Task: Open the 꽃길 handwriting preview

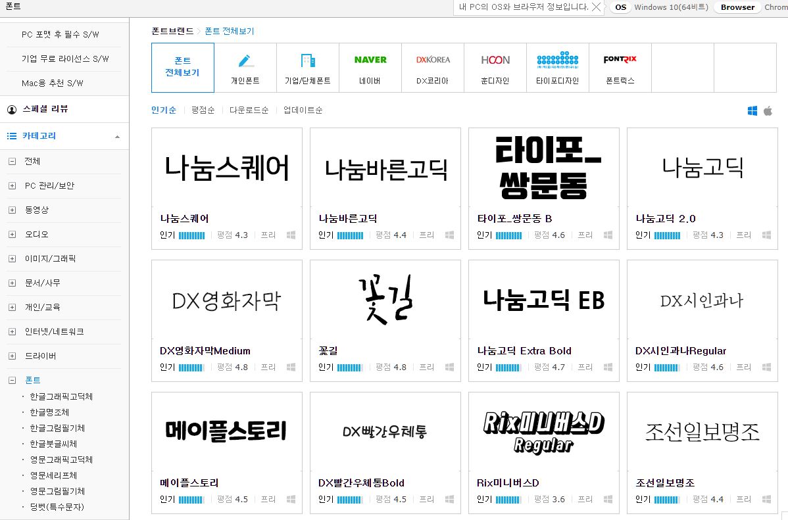Action: point(385,299)
